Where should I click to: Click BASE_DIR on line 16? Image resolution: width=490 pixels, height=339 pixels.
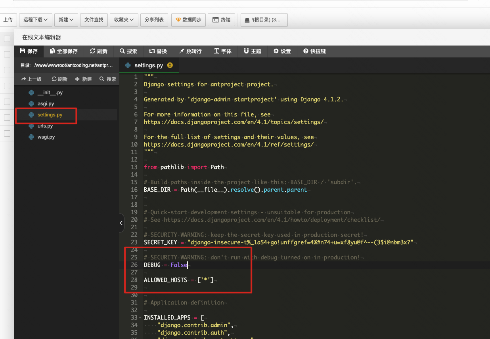click(157, 190)
